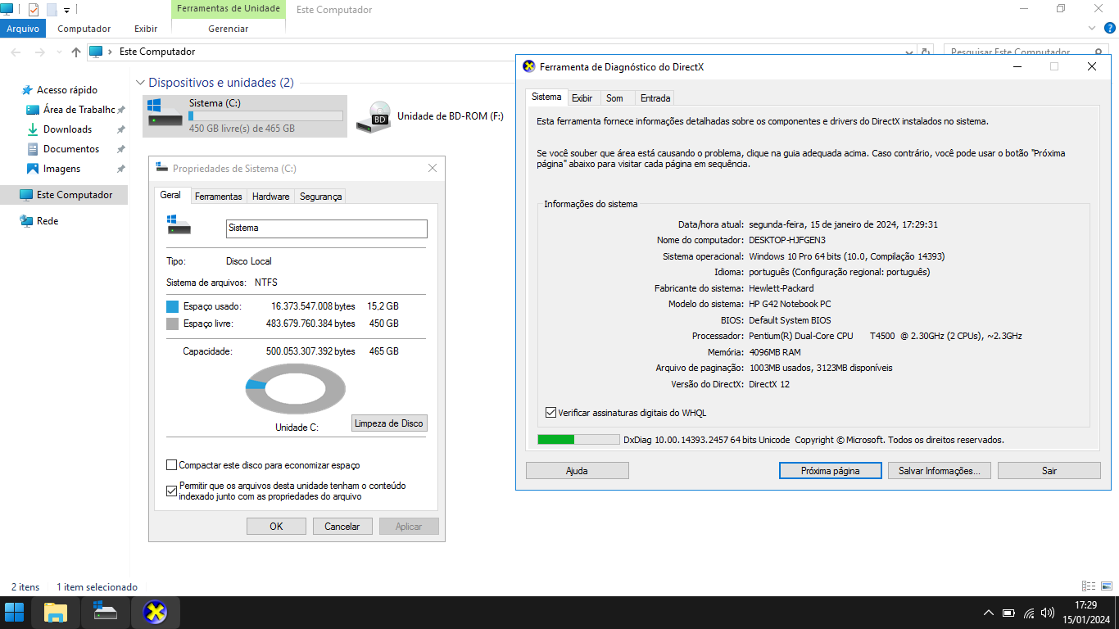Click the Sistema (C:) drive usage bar
Image resolution: width=1119 pixels, height=629 pixels.
pos(265,116)
